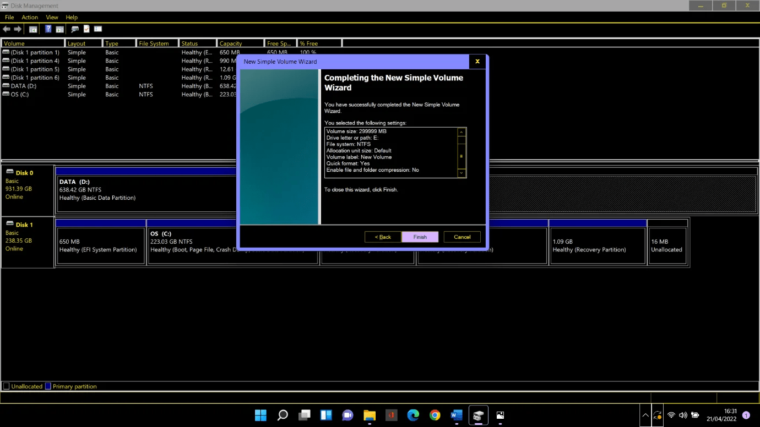Click the speaker icon in the system tray
The height and width of the screenshot is (427, 760).
point(683,415)
